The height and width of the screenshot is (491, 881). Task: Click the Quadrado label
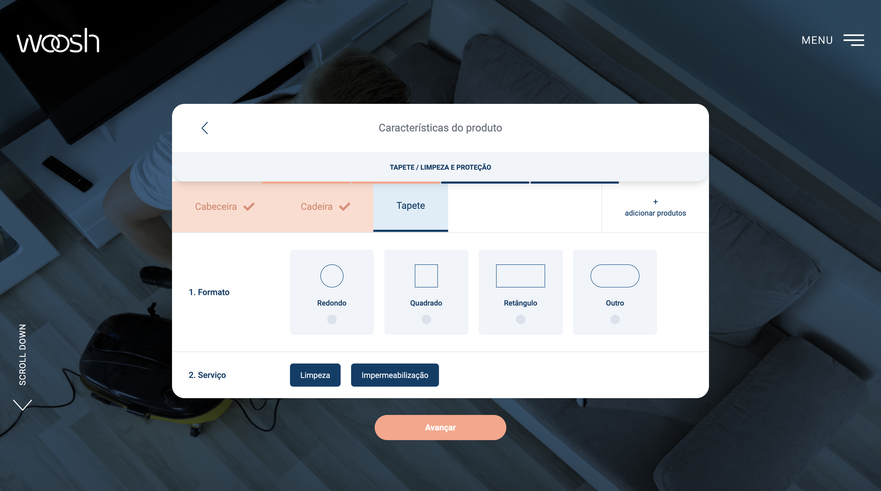point(426,303)
